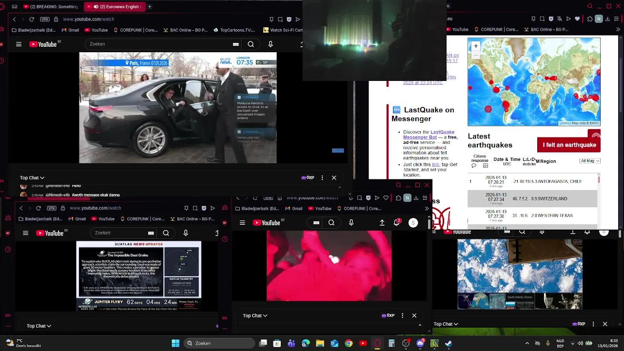Open 0XP points in Euronews chat

coord(308,178)
